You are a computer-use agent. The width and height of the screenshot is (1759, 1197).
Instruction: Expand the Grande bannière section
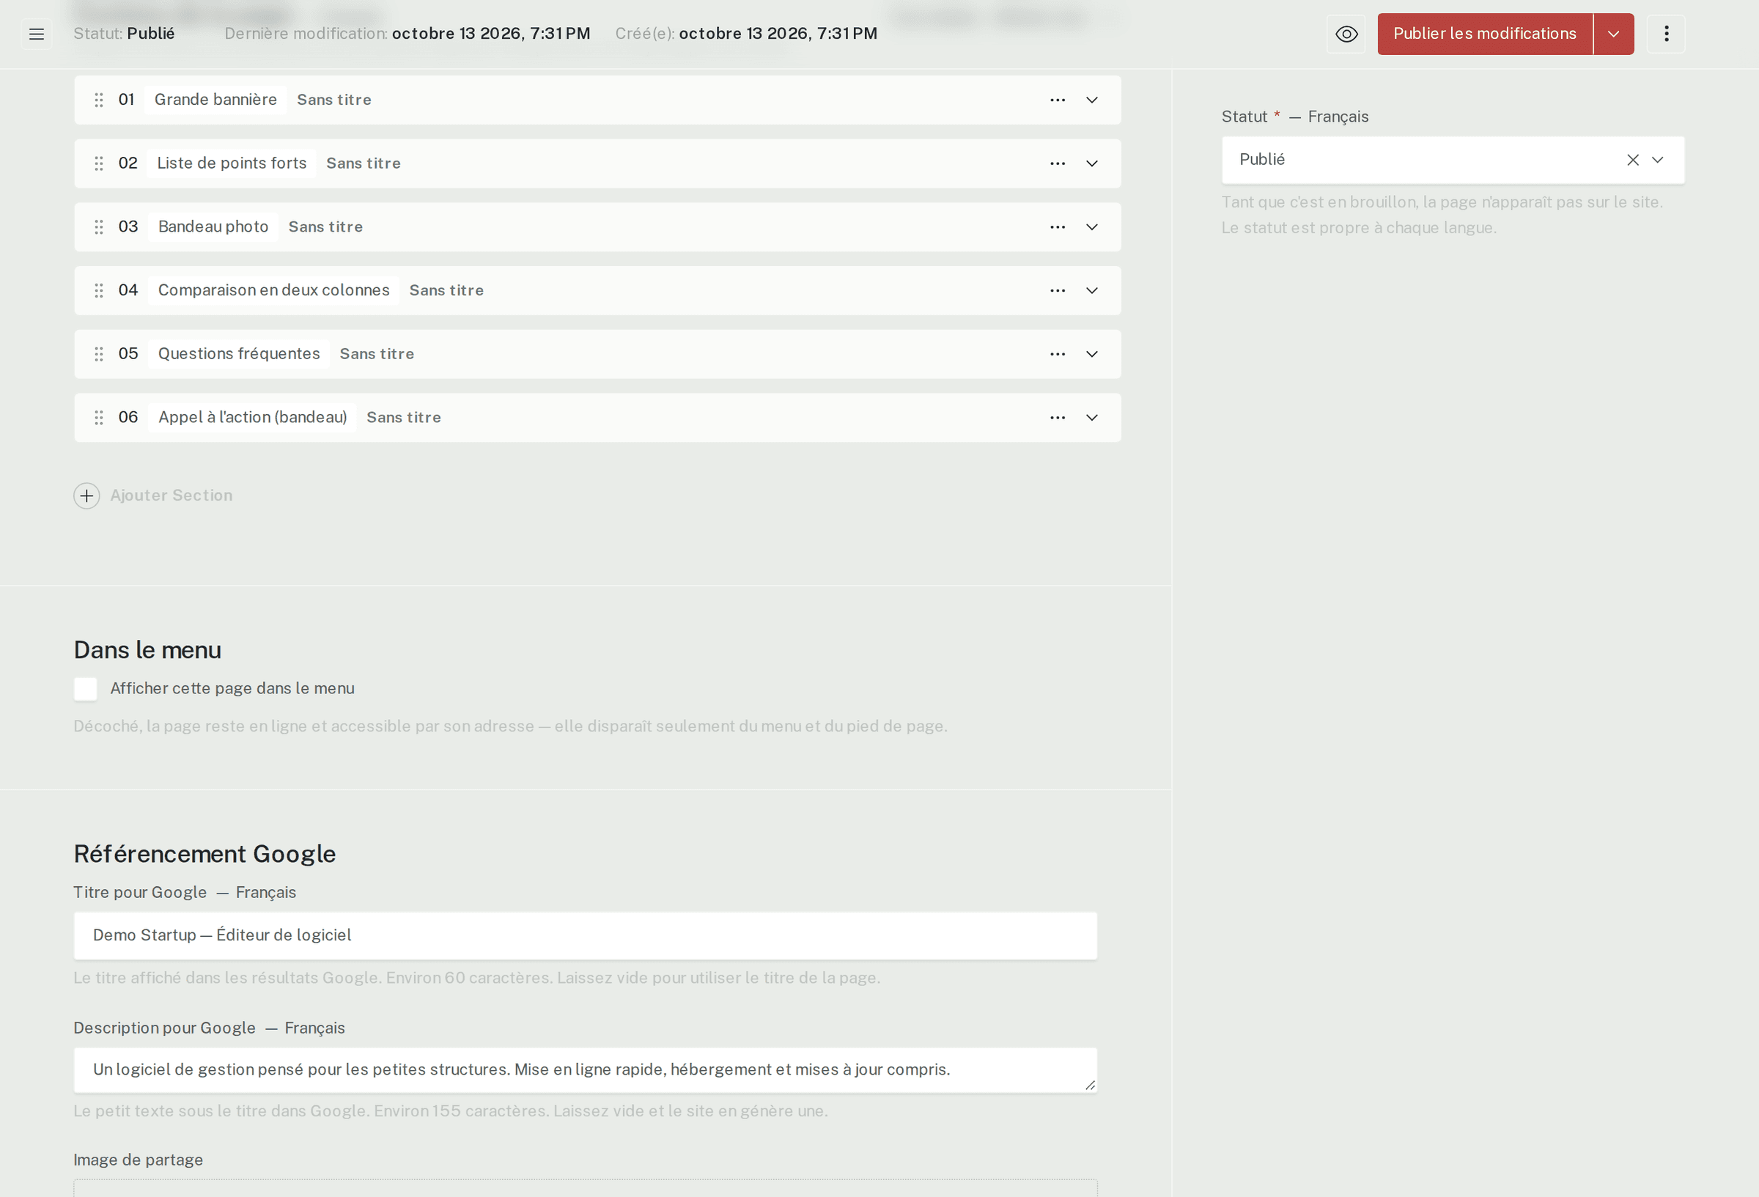(1092, 100)
